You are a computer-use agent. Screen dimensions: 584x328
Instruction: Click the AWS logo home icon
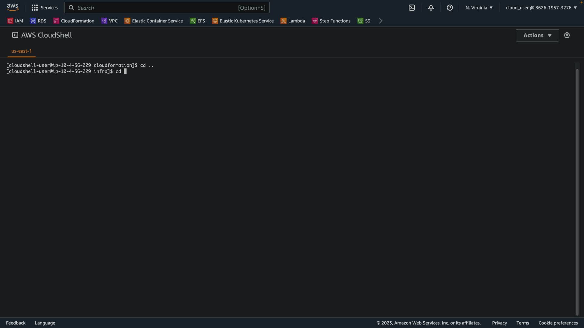[12, 7]
